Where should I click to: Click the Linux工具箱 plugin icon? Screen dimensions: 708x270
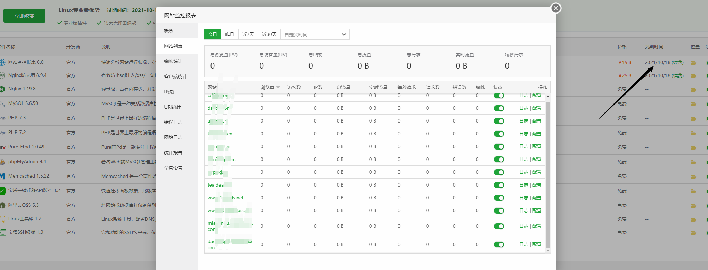click(2, 219)
